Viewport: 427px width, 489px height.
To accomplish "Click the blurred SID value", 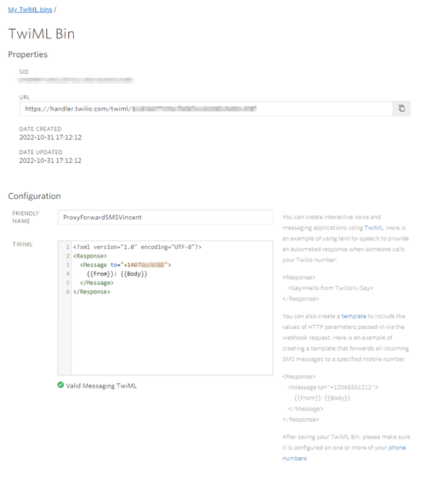I will tap(75, 80).
